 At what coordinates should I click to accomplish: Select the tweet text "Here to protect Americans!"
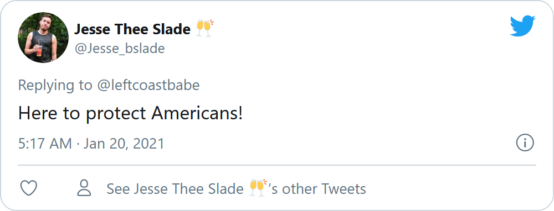pyautogui.click(x=130, y=113)
